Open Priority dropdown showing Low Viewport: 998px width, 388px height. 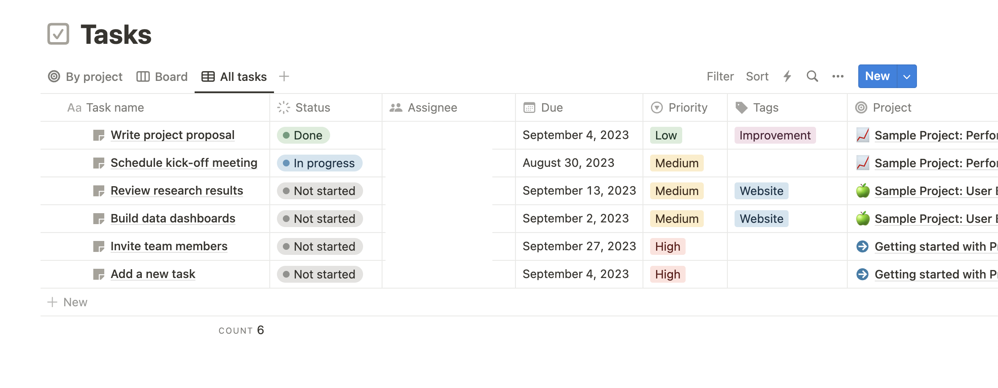(666, 135)
